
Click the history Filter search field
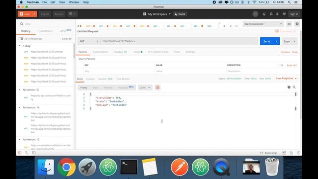(x=47, y=24)
